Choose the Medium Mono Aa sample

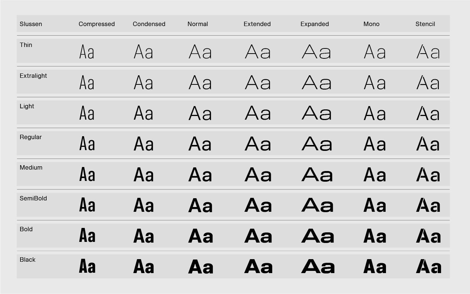coord(375,175)
